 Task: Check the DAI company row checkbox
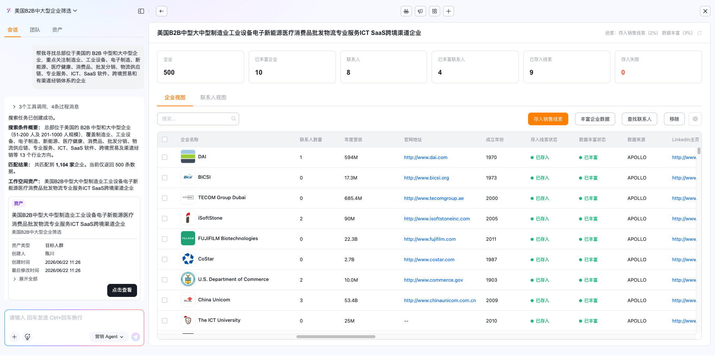point(165,157)
